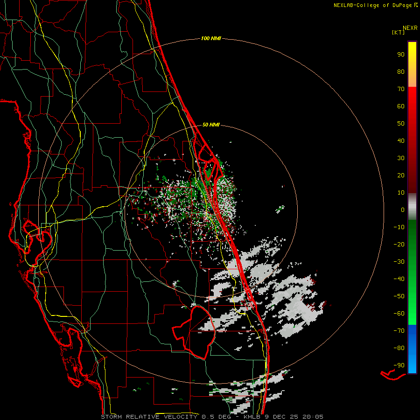The height and width of the screenshot is (420, 420).
Task: Pick the gray zero-velocity band of color bar
Action: (412, 207)
